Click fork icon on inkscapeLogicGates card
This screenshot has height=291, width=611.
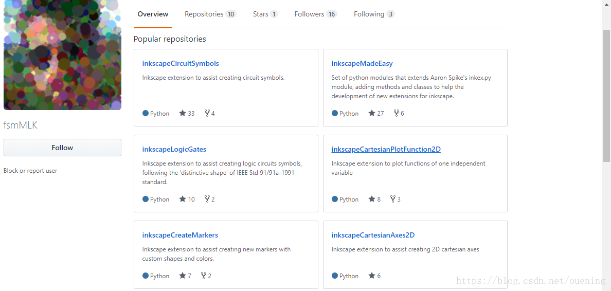[207, 198]
